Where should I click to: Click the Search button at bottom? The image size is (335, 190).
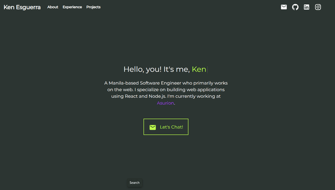(x=135, y=183)
